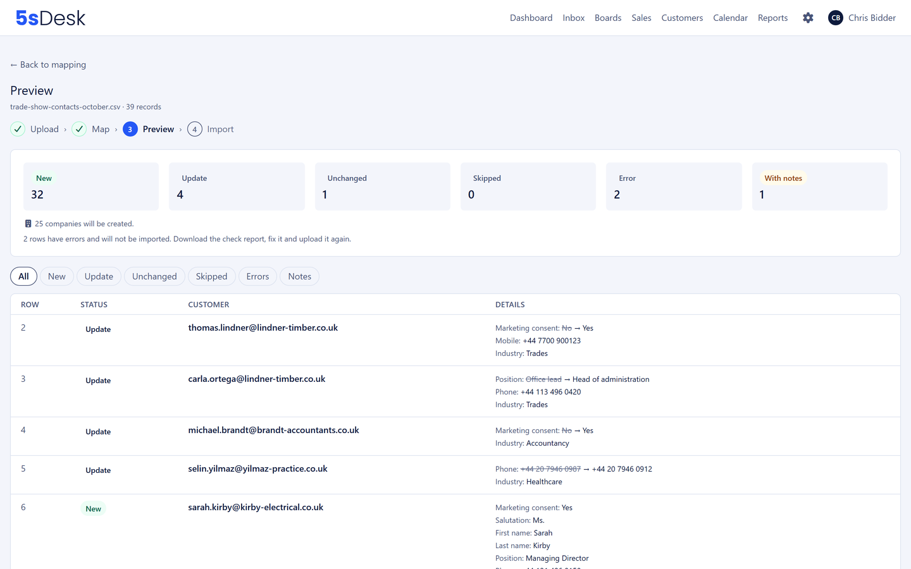Screen dimensions: 911x569
Task: Click sarah.kirby@kirby-electrical.co.uk email
Action: coord(256,507)
